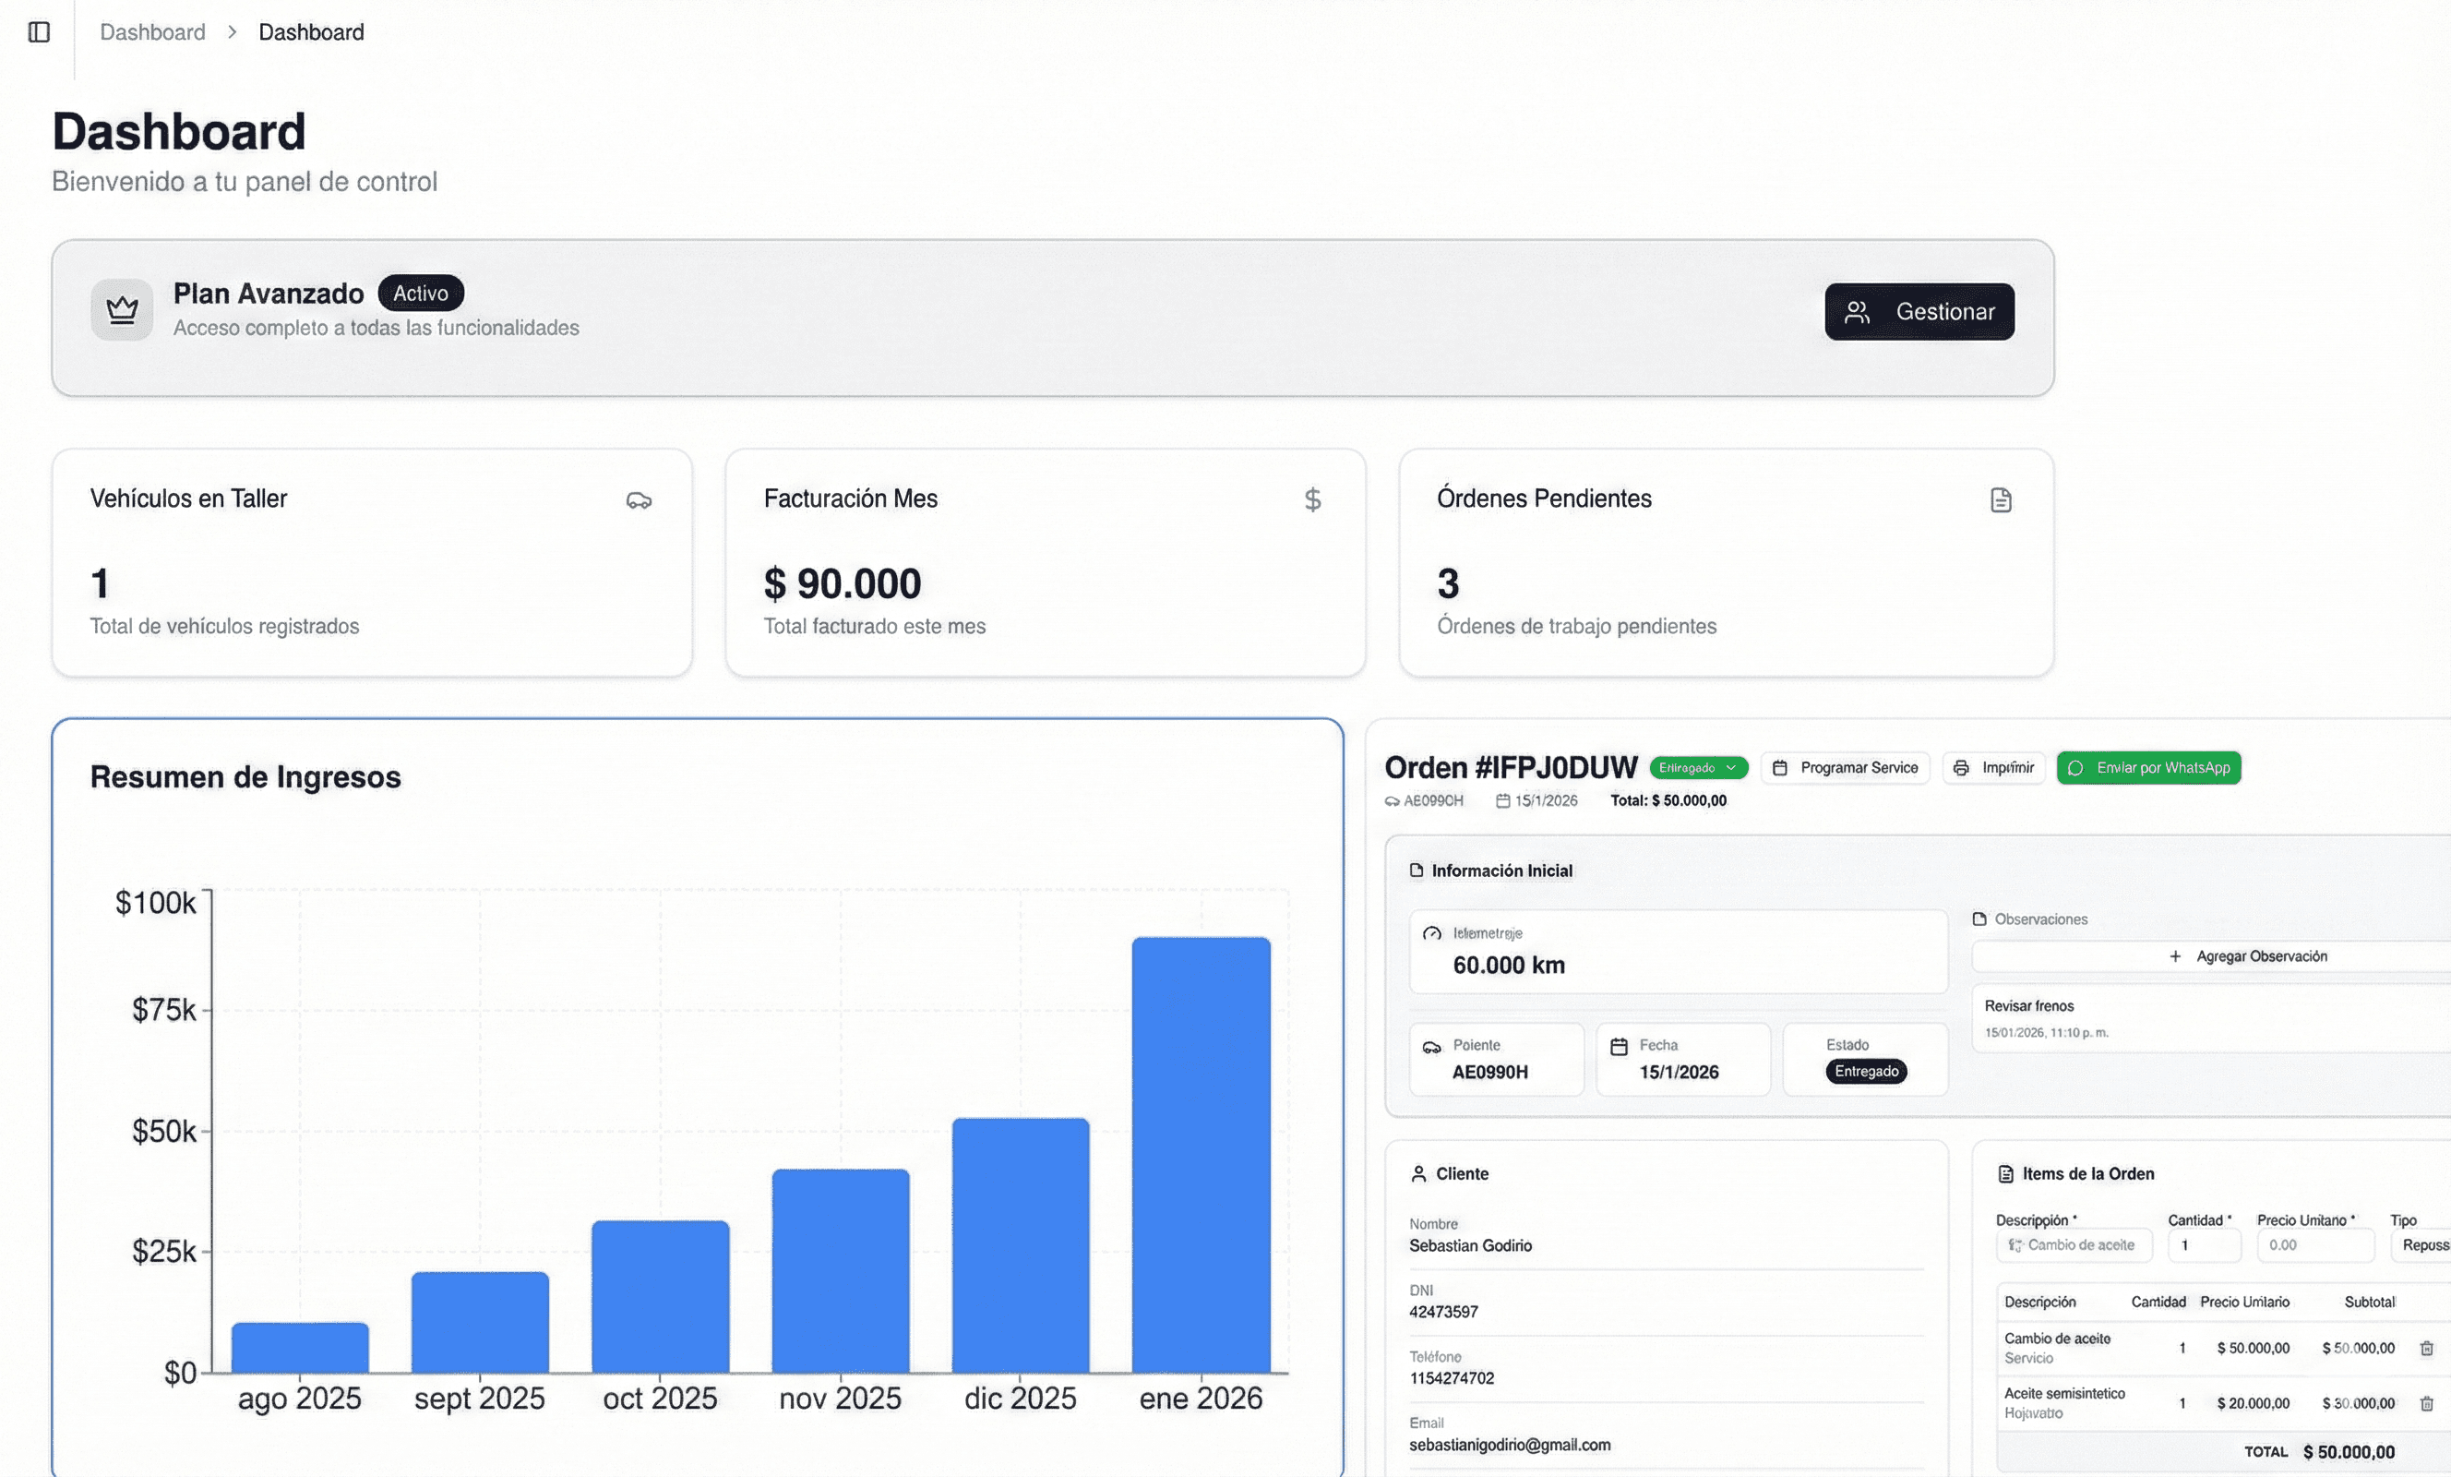Select Dashboard in the breadcrumb trail
Viewport: 2451px width, 1477px height.
[x=152, y=32]
